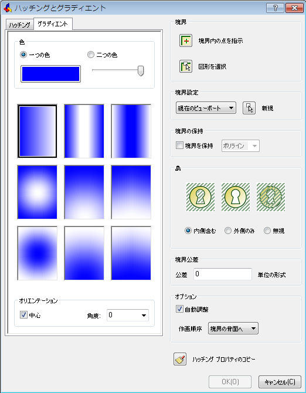Enable the 境界を保持 checkbox
The height and width of the screenshot is (393, 306).
point(179,145)
